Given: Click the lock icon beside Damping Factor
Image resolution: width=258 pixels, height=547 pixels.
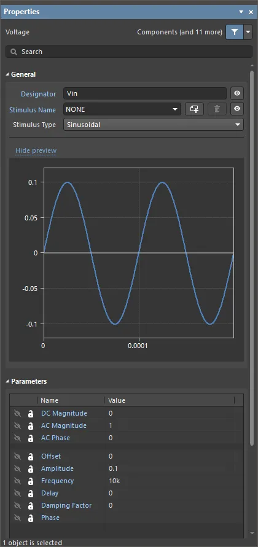Looking at the screenshot, I should click(x=31, y=506).
